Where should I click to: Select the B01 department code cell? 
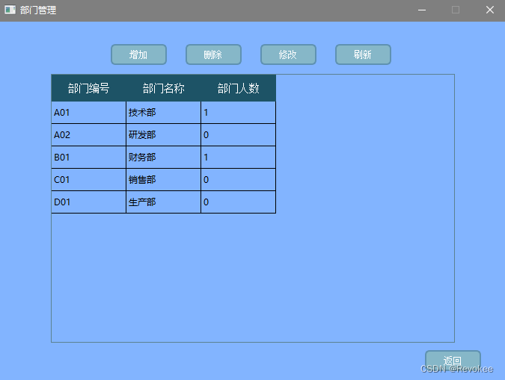click(x=88, y=158)
